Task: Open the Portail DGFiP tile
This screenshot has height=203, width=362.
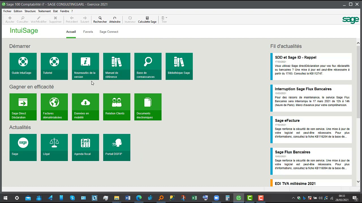Action: click(x=117, y=147)
